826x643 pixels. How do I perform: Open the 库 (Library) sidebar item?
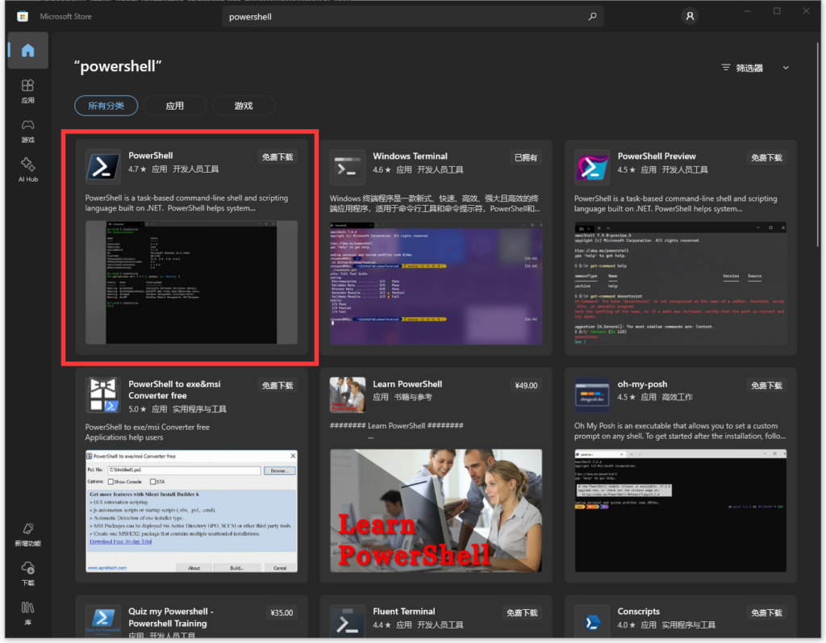[x=28, y=613]
